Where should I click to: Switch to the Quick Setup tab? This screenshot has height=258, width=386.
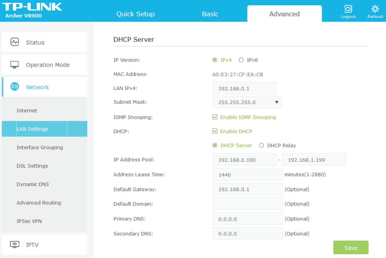tap(135, 14)
